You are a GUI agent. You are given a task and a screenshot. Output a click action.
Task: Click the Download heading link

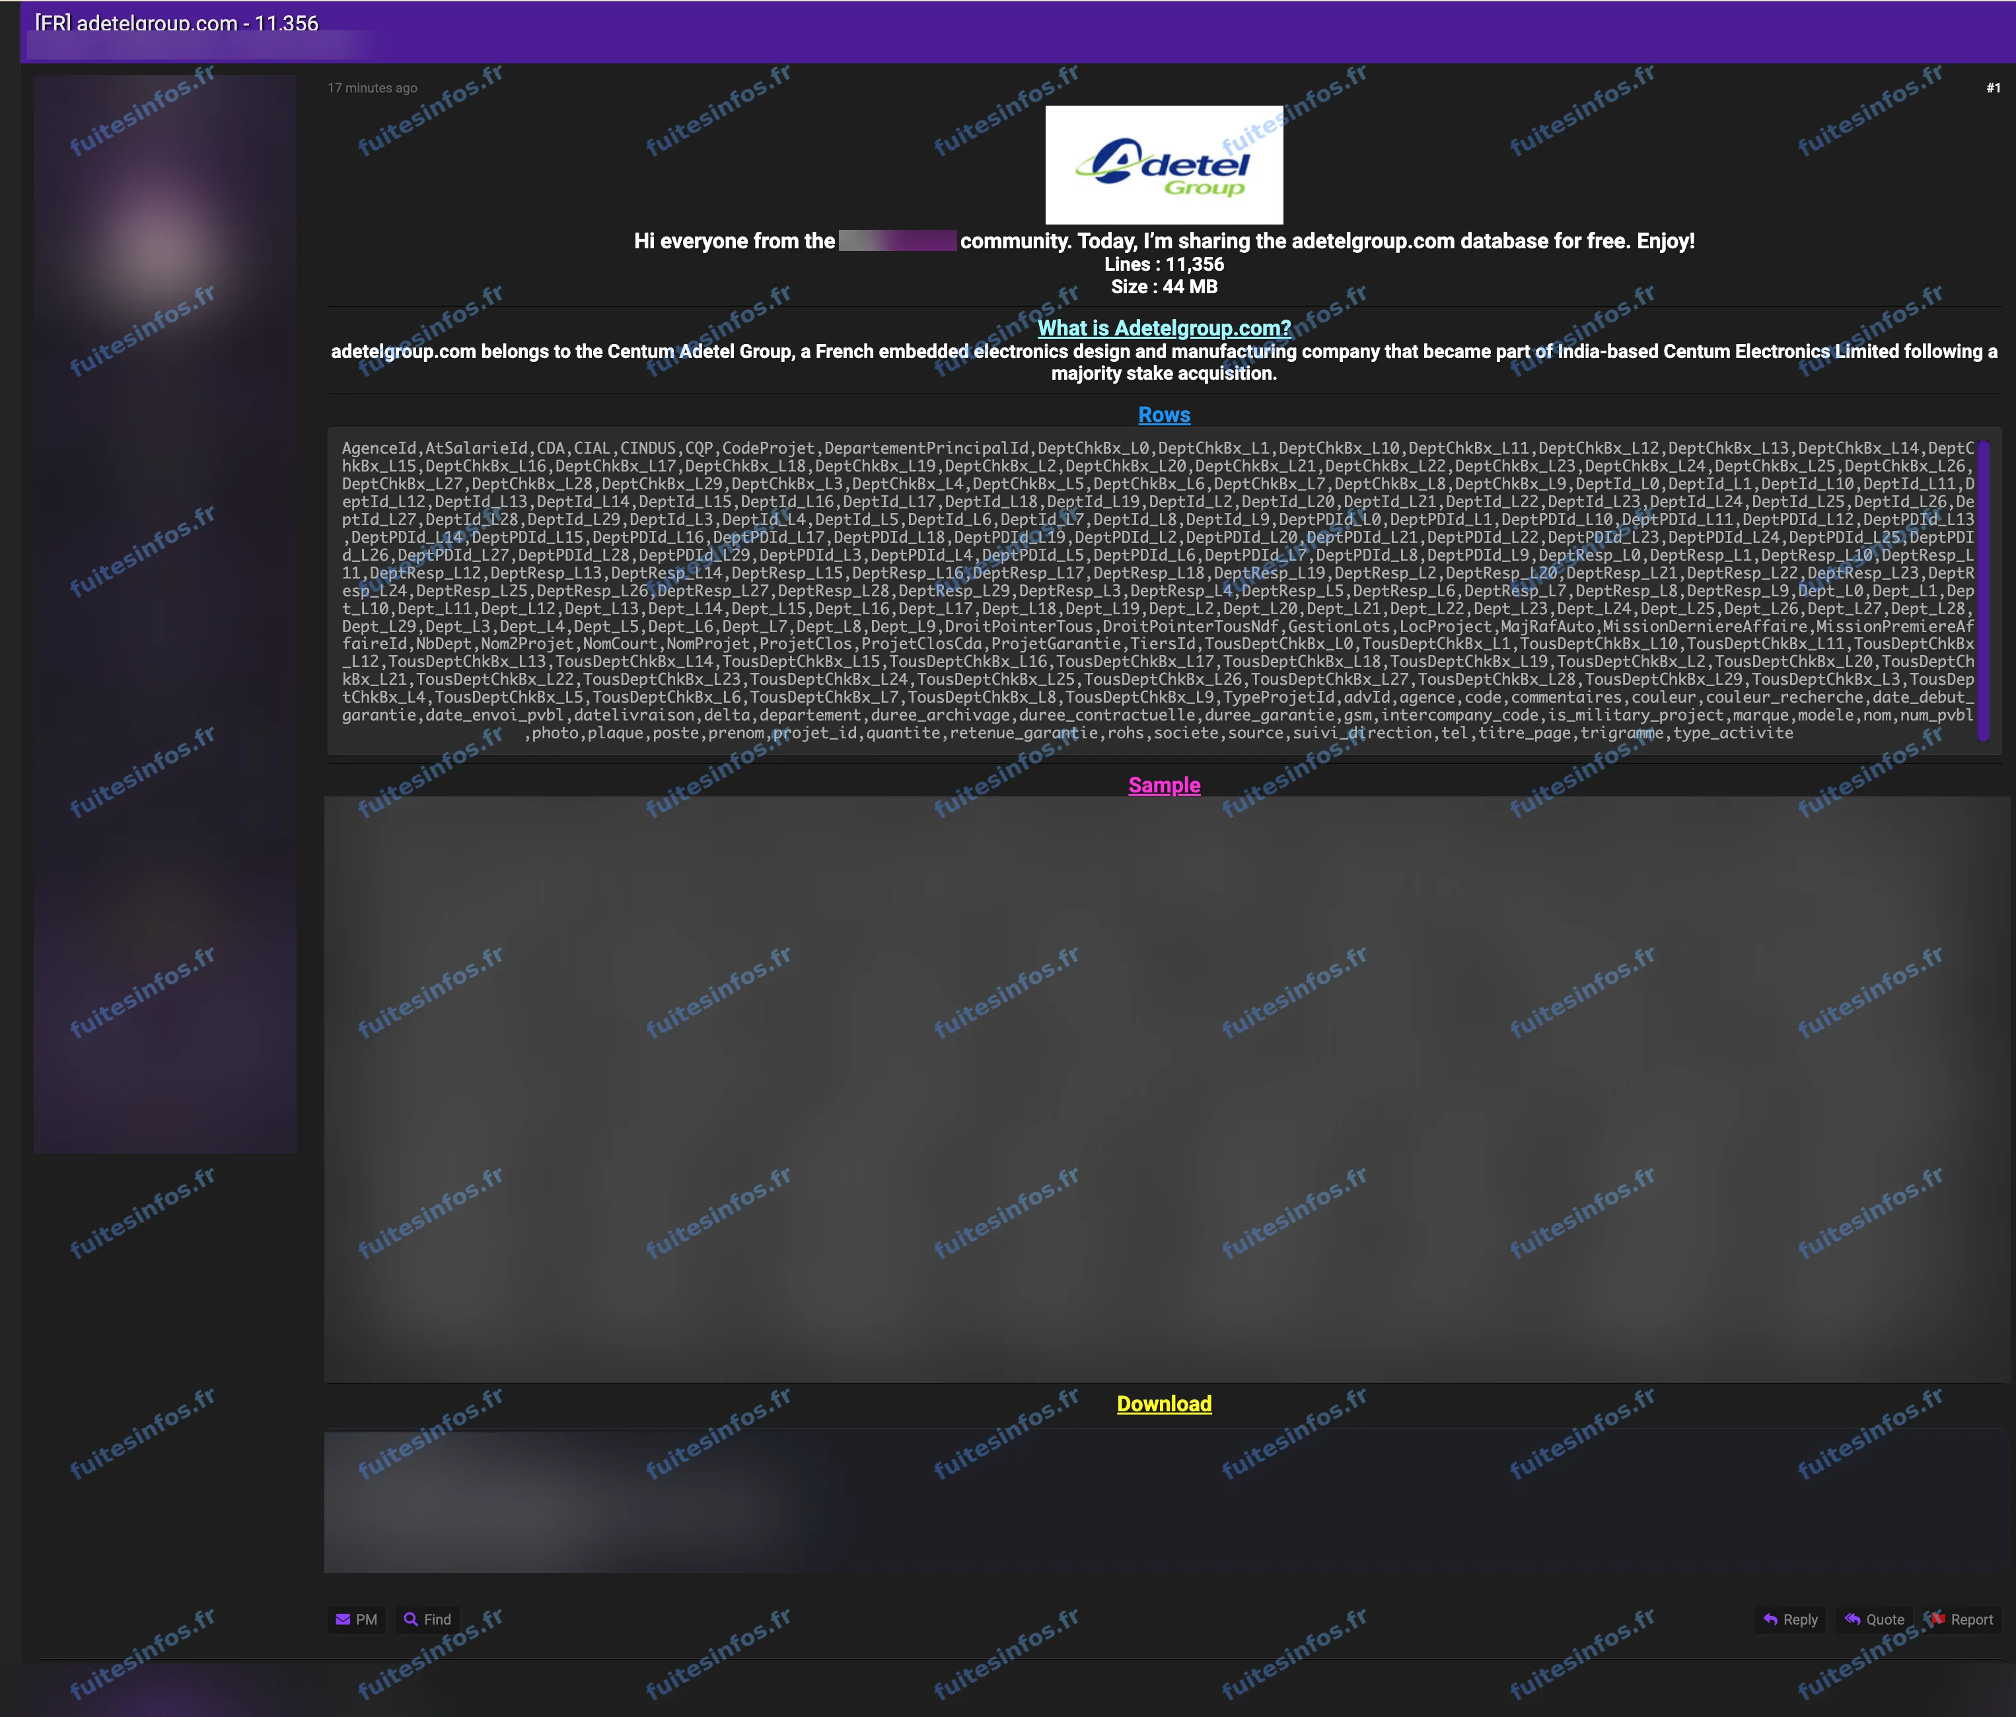[x=1164, y=1404]
